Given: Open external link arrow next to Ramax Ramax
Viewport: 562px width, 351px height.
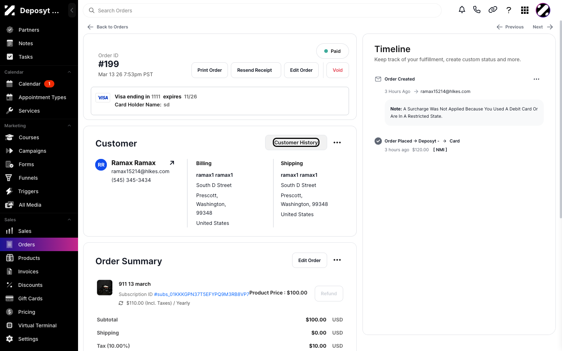Looking at the screenshot, I should click(172, 163).
